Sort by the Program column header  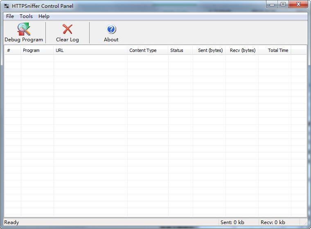pyautogui.click(x=37, y=50)
